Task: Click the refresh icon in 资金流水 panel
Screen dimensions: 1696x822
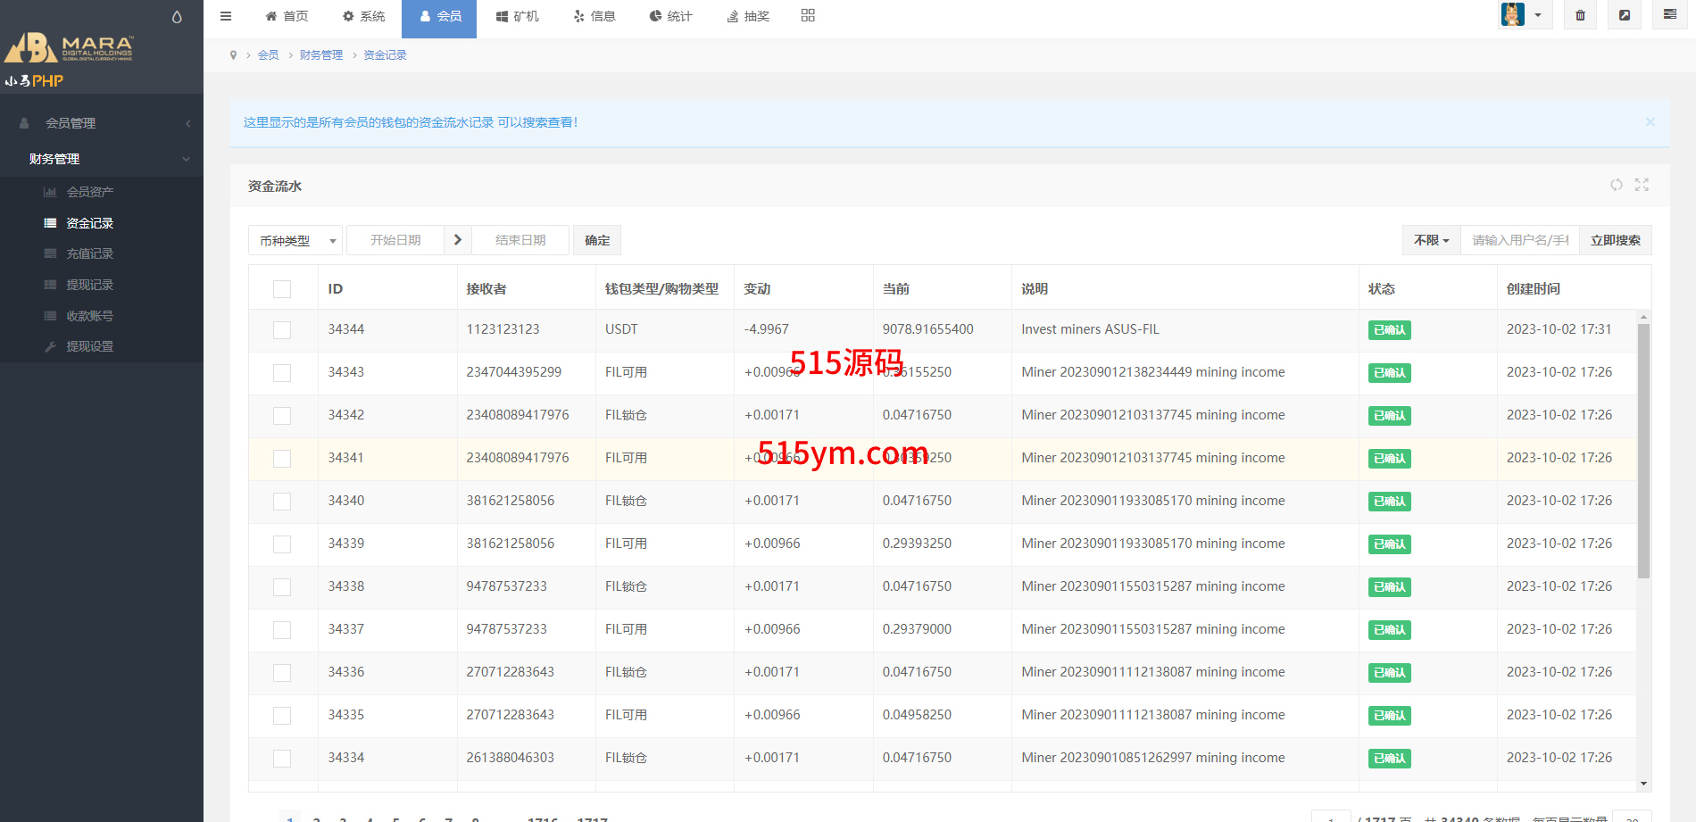Action: click(x=1617, y=185)
